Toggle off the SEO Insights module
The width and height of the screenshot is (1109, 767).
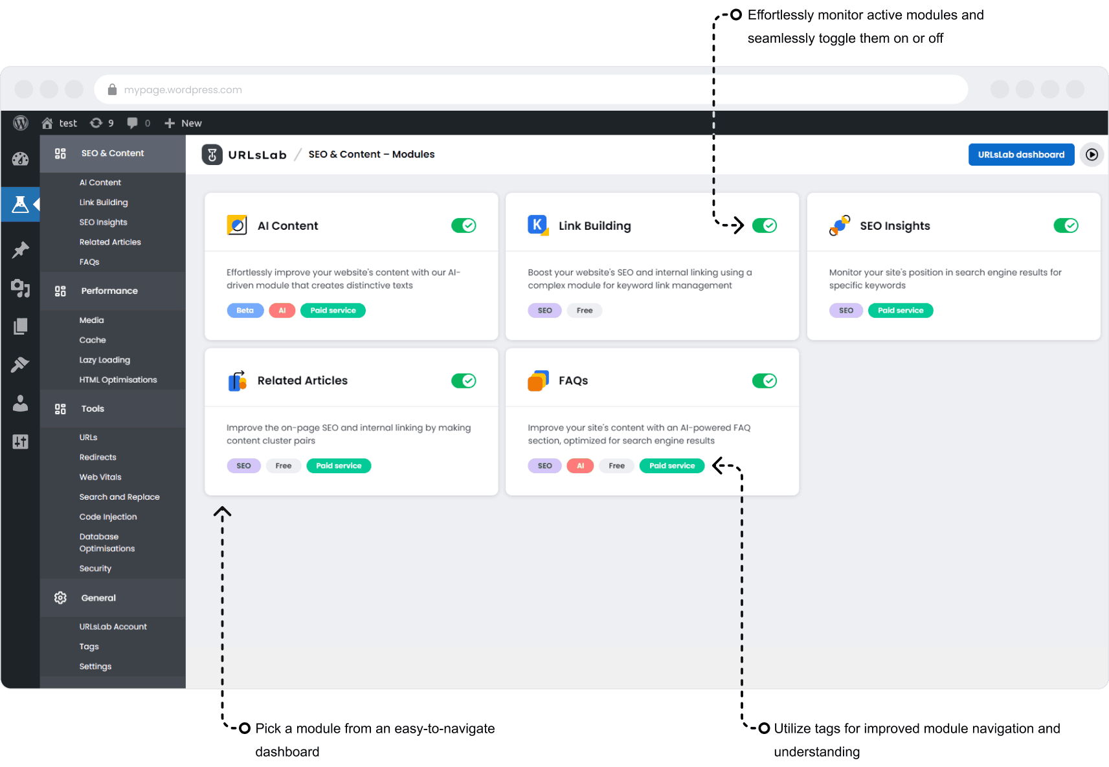pyautogui.click(x=1066, y=225)
